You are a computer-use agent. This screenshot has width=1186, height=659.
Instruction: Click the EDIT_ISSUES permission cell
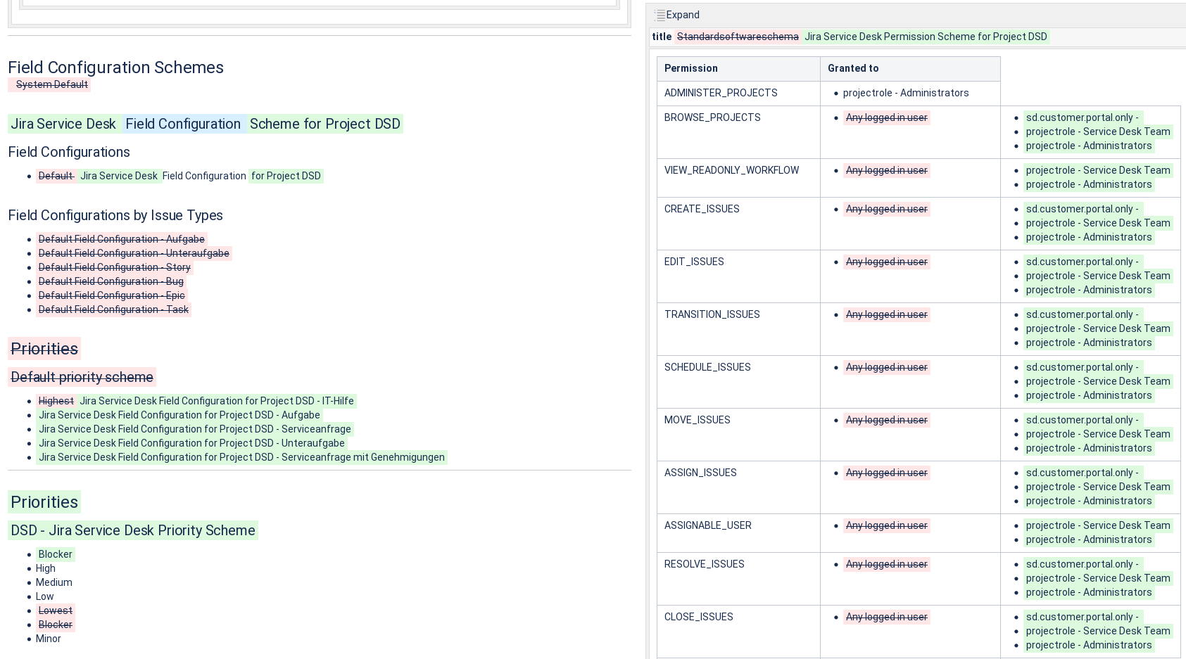pyautogui.click(x=738, y=276)
